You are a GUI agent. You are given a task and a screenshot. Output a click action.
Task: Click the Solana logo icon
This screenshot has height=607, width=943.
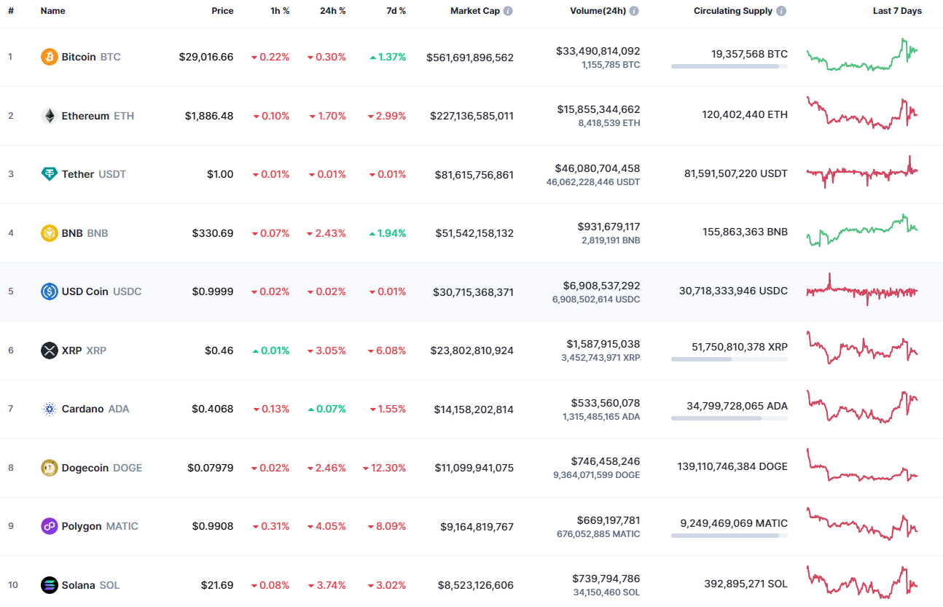click(48, 584)
